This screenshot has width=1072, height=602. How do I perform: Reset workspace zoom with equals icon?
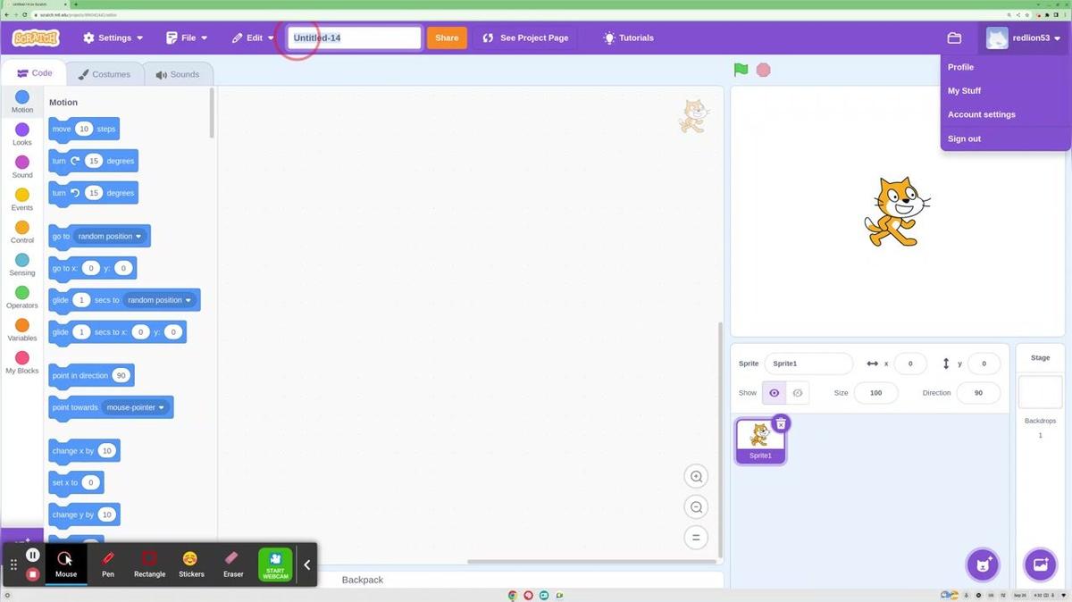[x=696, y=538]
